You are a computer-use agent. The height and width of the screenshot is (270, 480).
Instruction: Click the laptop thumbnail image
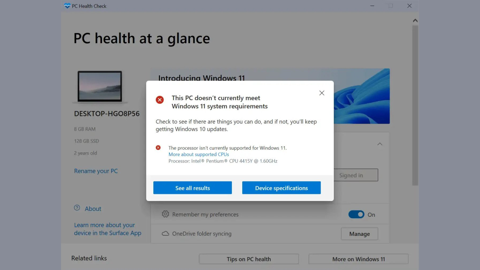tap(100, 87)
